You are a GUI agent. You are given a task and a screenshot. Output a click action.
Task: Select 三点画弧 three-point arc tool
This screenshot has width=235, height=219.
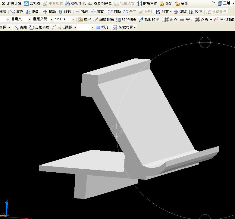[62, 27]
